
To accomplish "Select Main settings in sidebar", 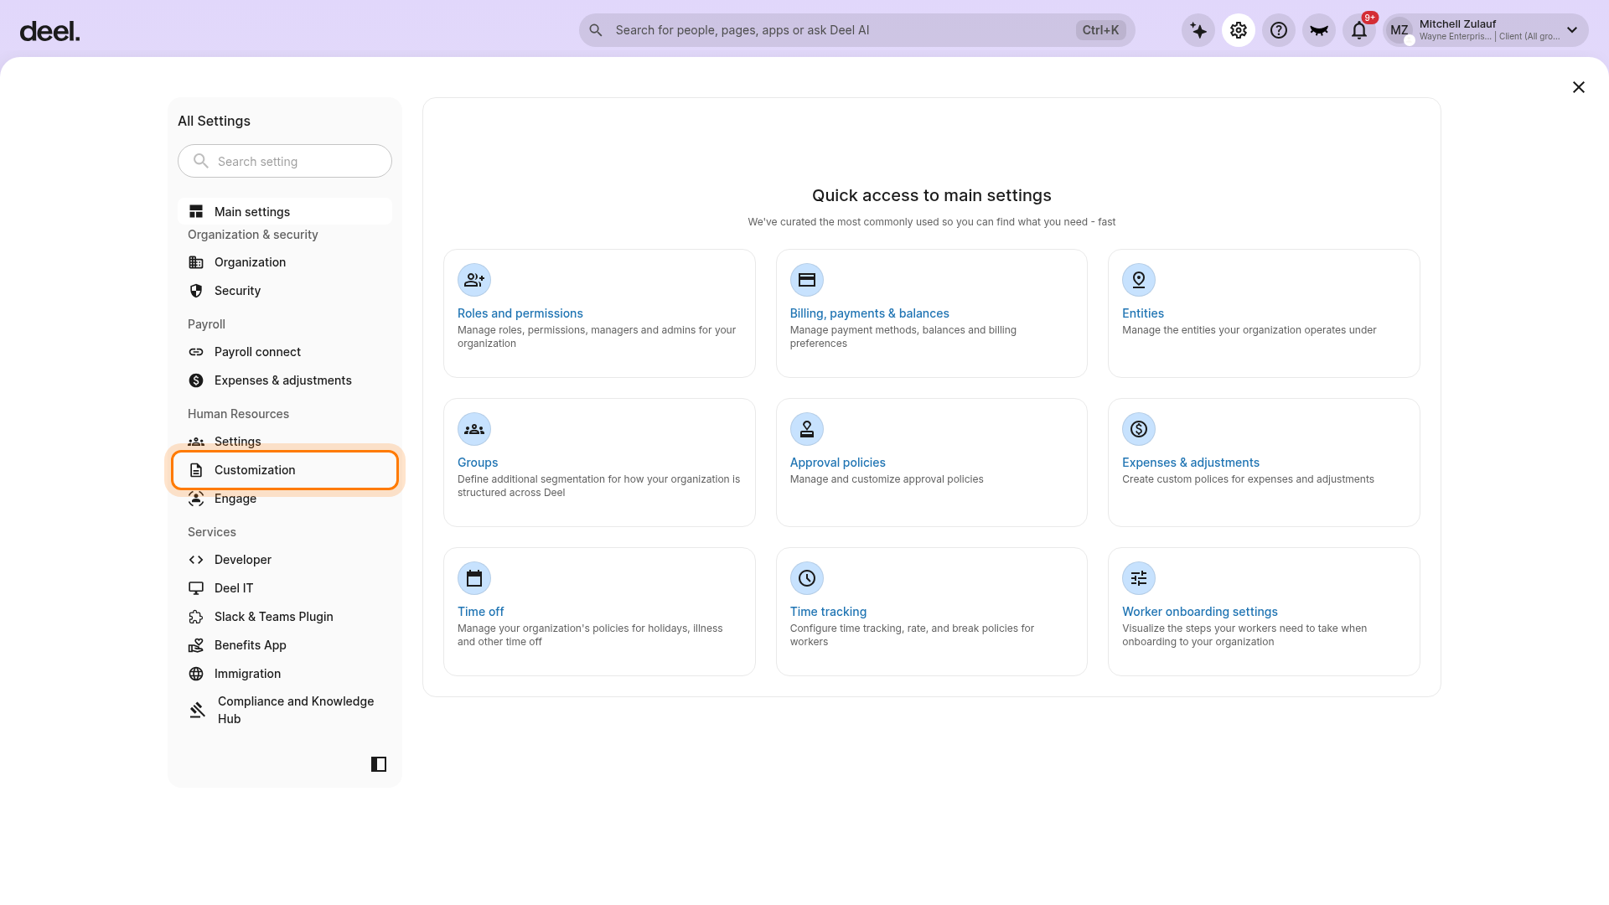I will click(285, 211).
